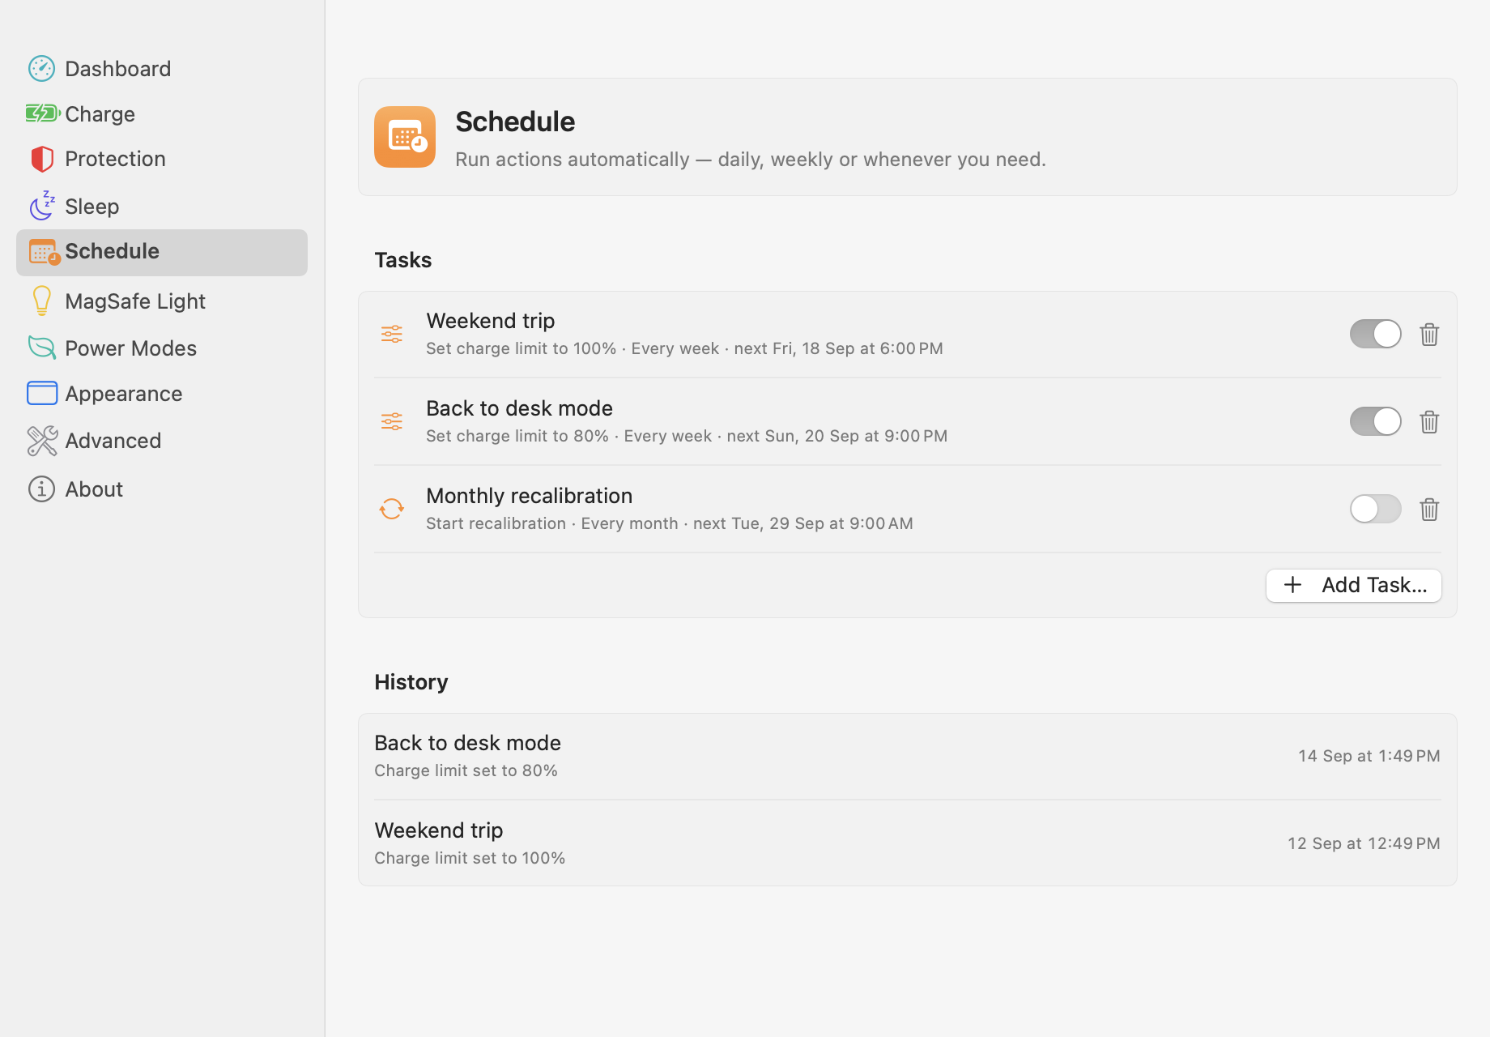Click the 12 Sep at 12:49 PM timestamp
1490x1037 pixels.
point(1364,843)
